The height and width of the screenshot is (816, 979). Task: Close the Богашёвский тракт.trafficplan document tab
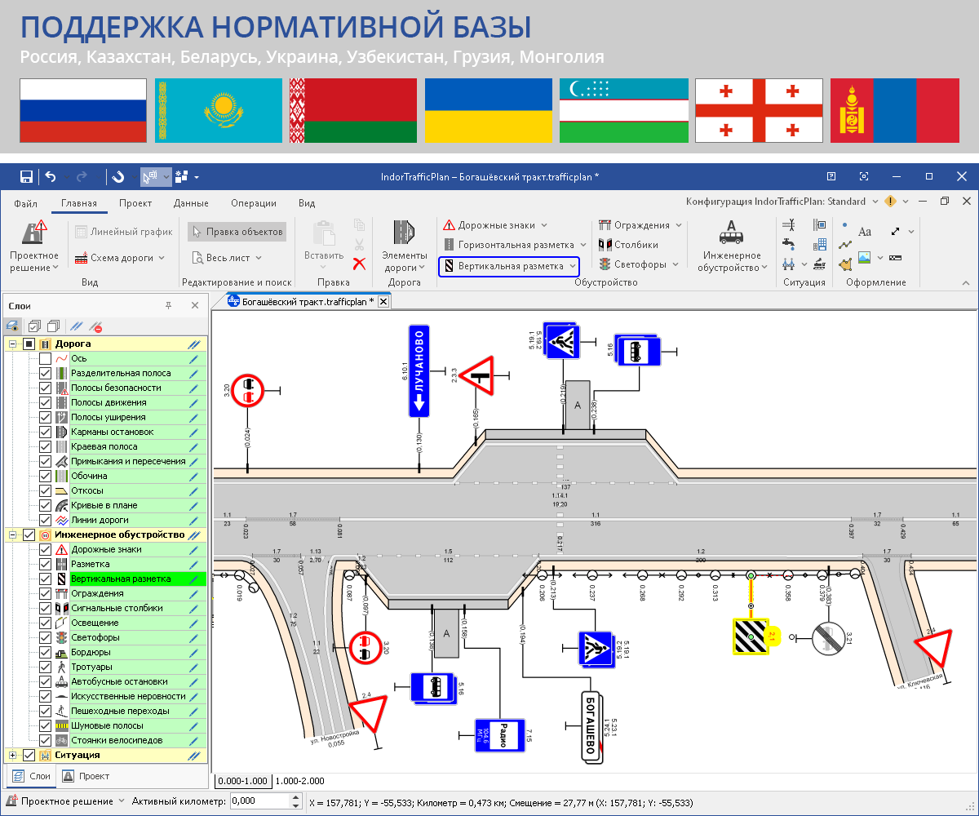pyautogui.click(x=383, y=302)
